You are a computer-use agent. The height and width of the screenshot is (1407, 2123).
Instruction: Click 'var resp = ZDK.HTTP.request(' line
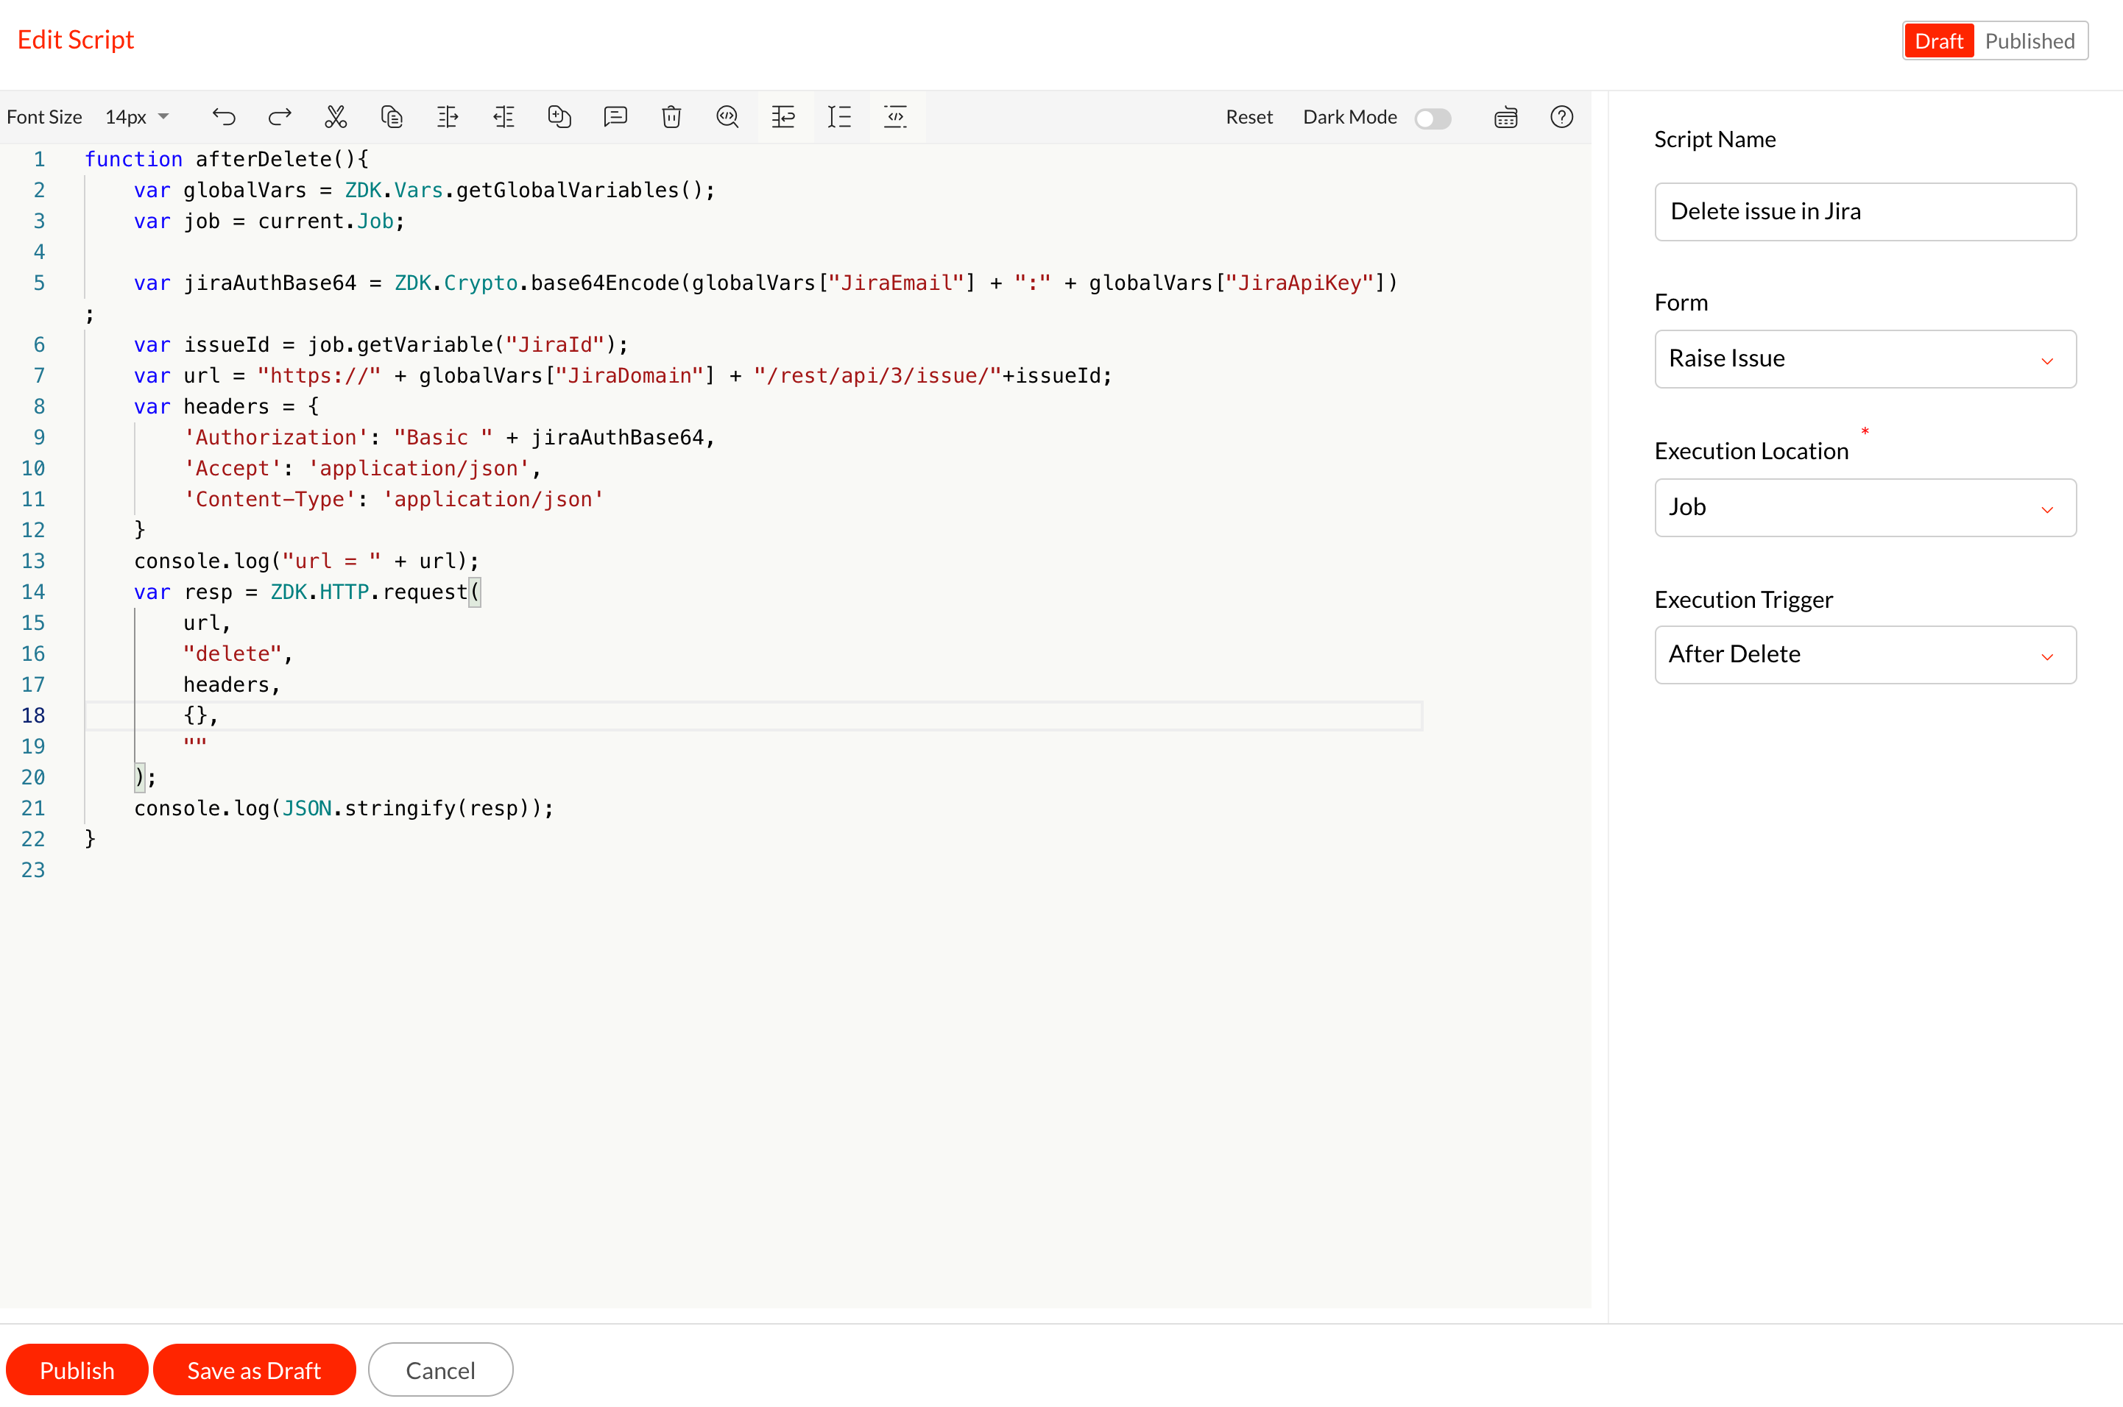307,592
